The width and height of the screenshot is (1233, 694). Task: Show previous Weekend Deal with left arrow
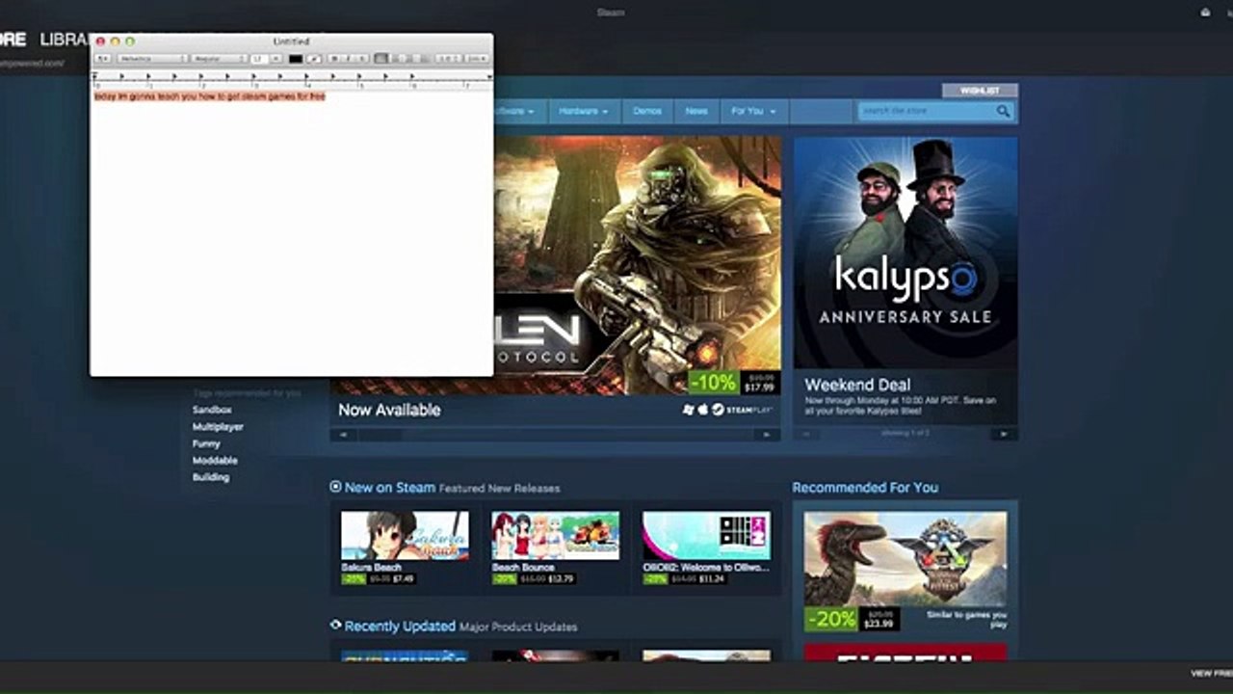(806, 435)
